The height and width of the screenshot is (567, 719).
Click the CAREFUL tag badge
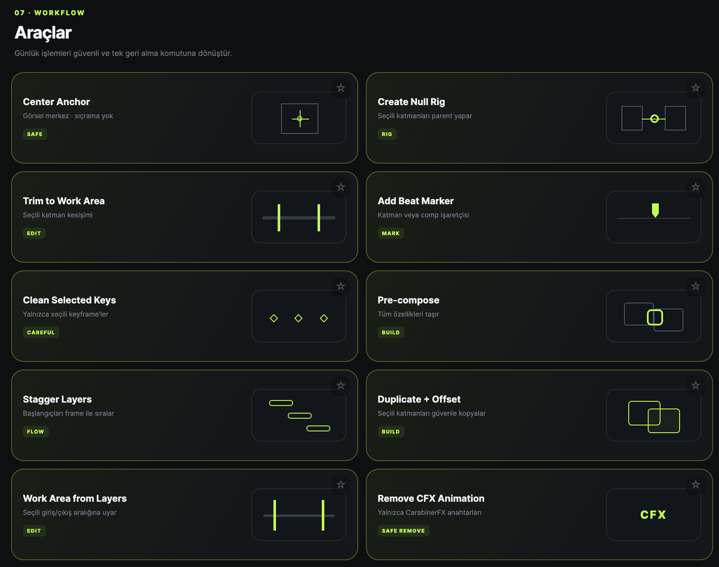(41, 333)
